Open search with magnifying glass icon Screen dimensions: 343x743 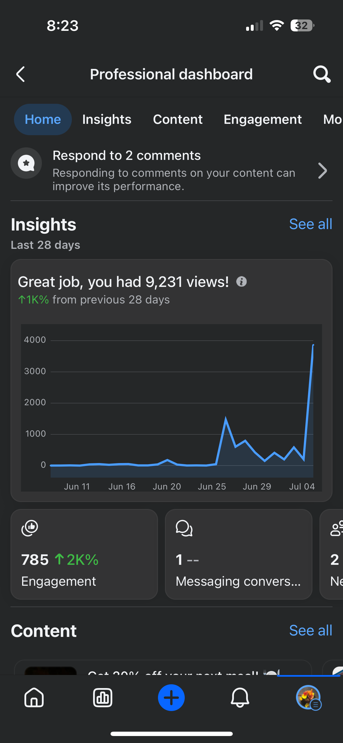322,74
